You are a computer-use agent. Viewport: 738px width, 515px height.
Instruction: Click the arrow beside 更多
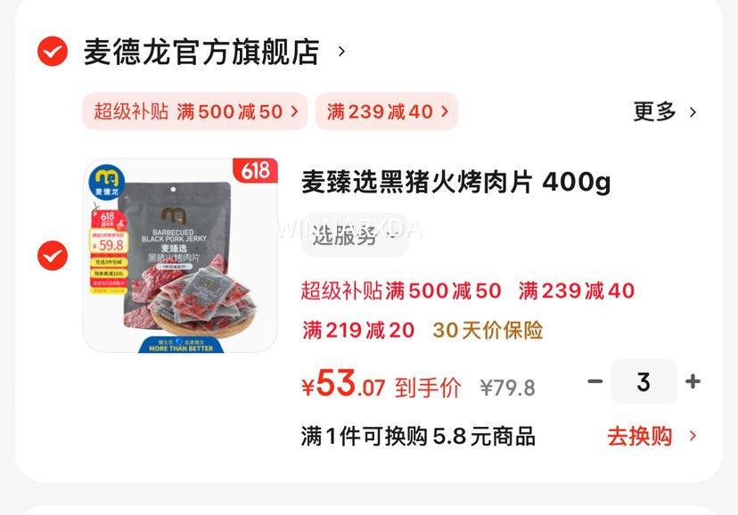(693, 112)
